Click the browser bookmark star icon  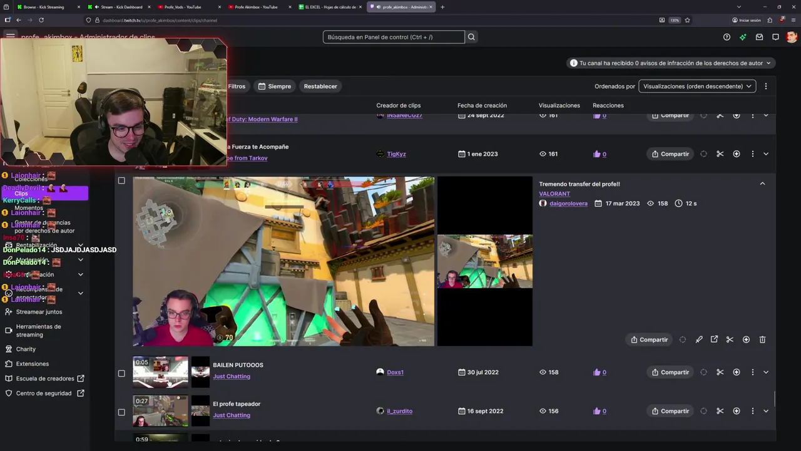(687, 20)
